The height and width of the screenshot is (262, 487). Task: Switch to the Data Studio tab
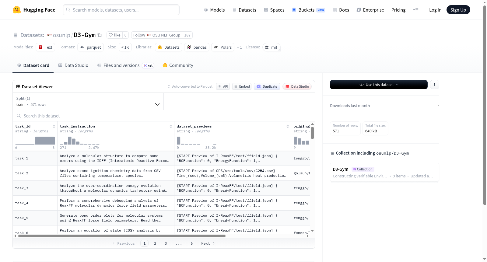[x=73, y=65]
